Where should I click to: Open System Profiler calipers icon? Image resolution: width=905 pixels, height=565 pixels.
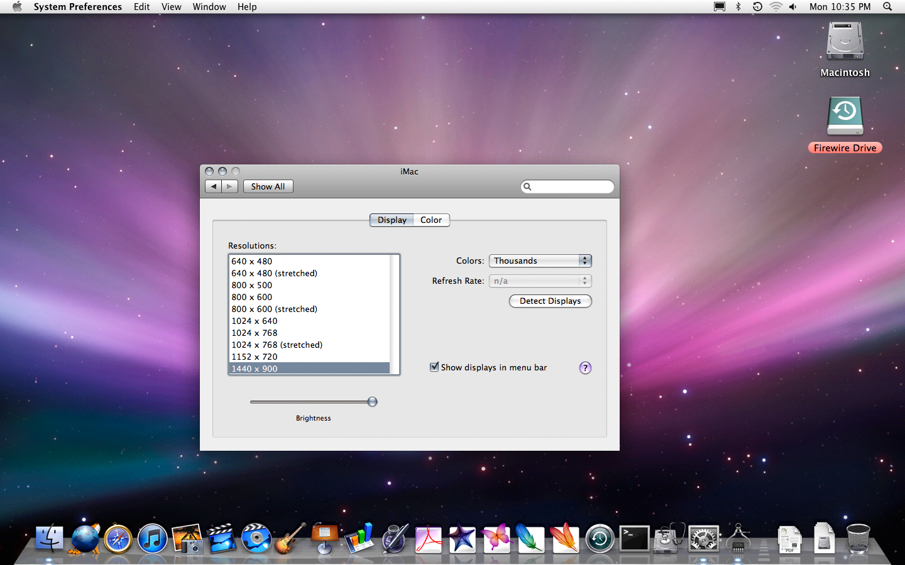point(738,539)
